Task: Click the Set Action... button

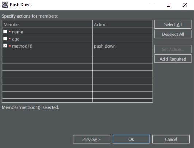Action: [x=173, y=49]
